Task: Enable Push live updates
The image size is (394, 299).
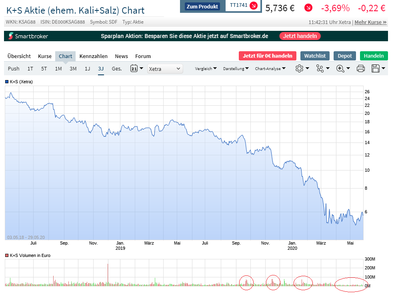Action: tap(14, 69)
